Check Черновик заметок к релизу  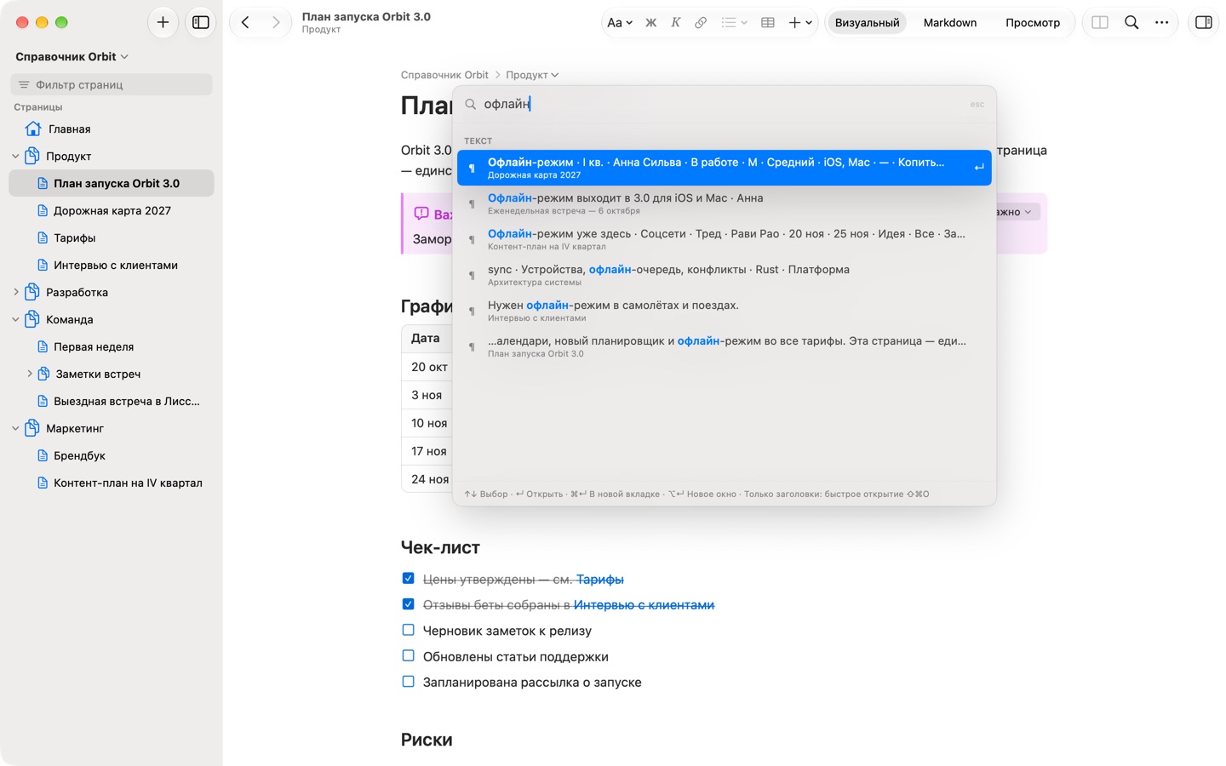[408, 630]
